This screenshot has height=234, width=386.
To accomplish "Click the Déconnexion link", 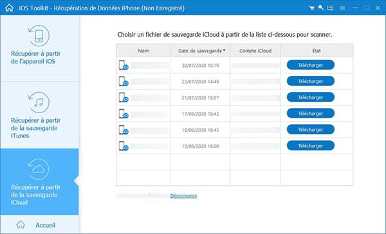I will click(183, 196).
